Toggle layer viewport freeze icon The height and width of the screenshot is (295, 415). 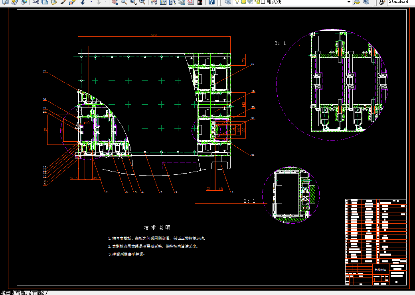click(250, 2)
